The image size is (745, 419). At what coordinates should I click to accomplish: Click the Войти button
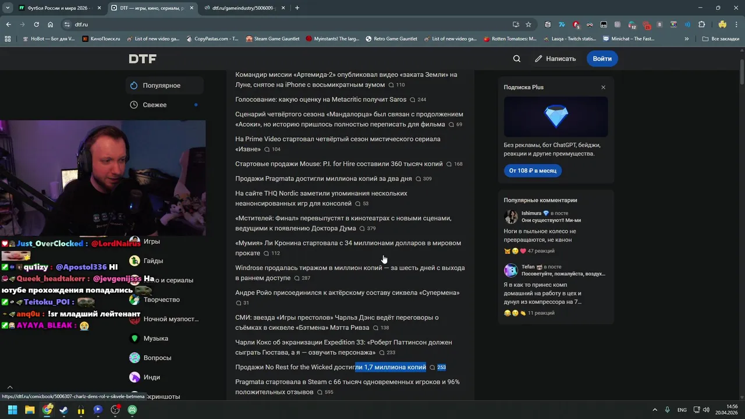click(602, 59)
